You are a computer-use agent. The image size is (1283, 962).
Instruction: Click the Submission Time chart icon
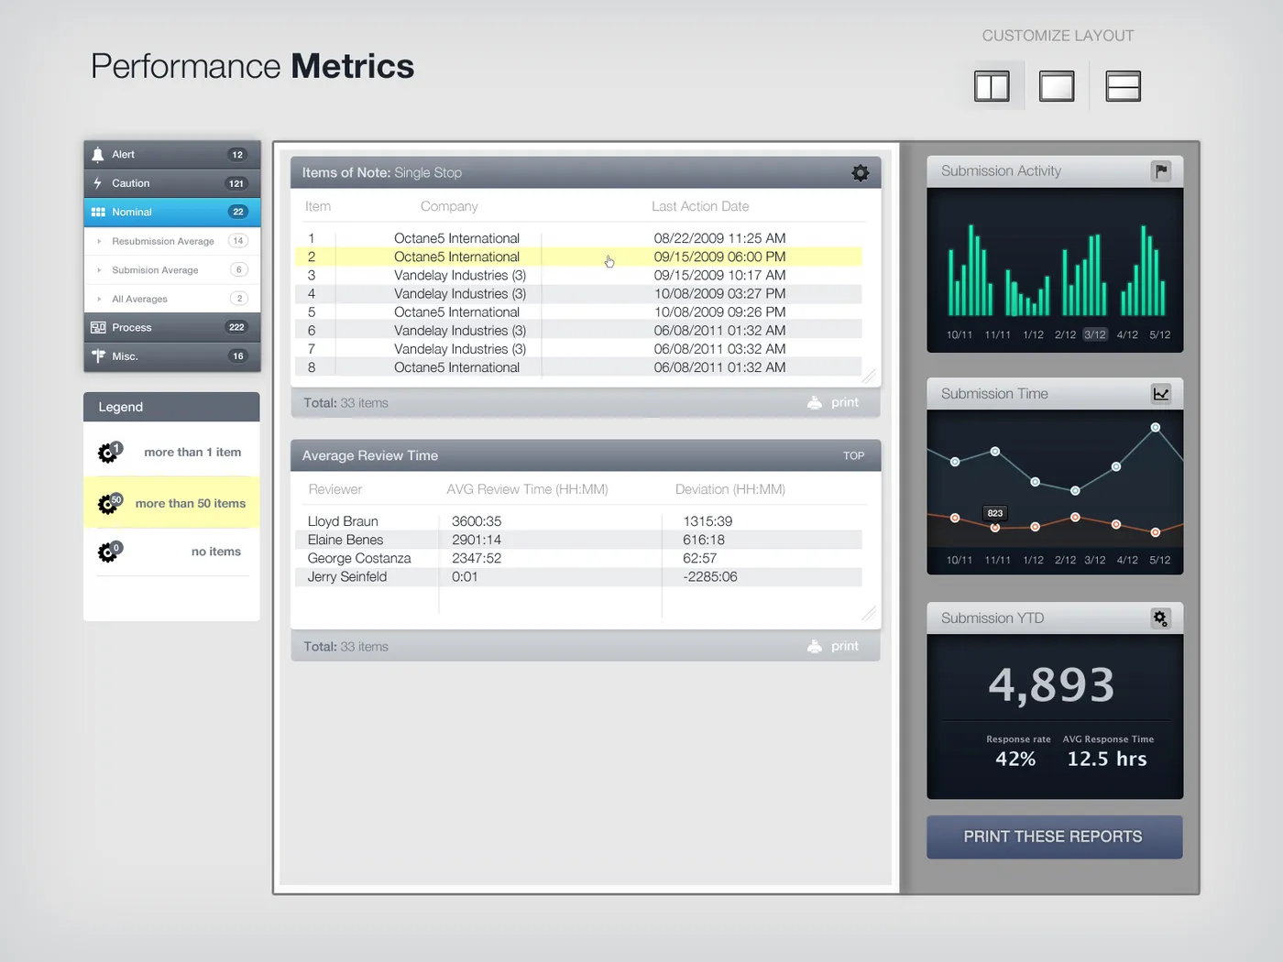[1161, 393]
